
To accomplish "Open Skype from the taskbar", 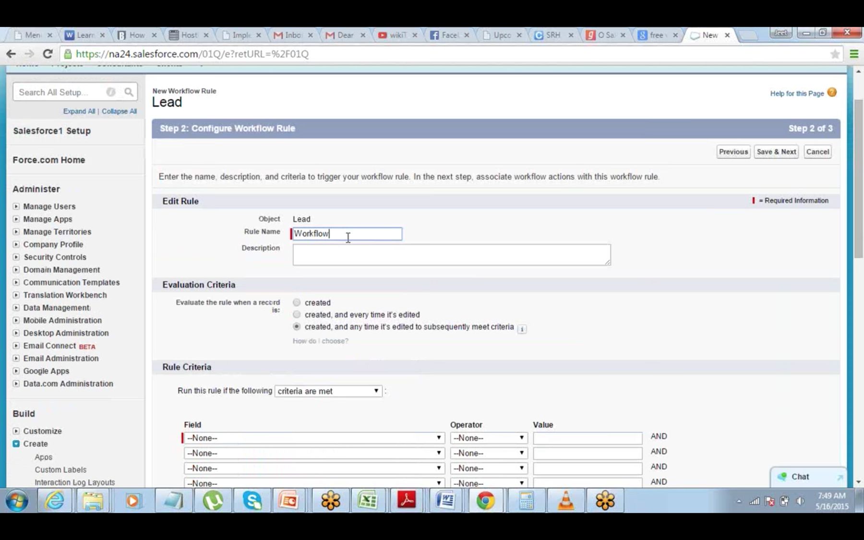I will point(252,501).
